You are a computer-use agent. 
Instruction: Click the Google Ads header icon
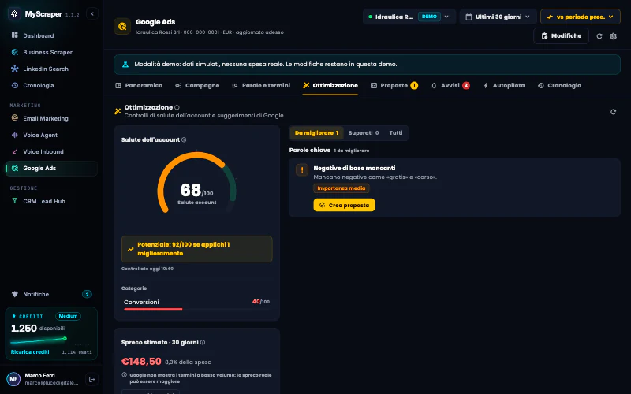pos(122,27)
